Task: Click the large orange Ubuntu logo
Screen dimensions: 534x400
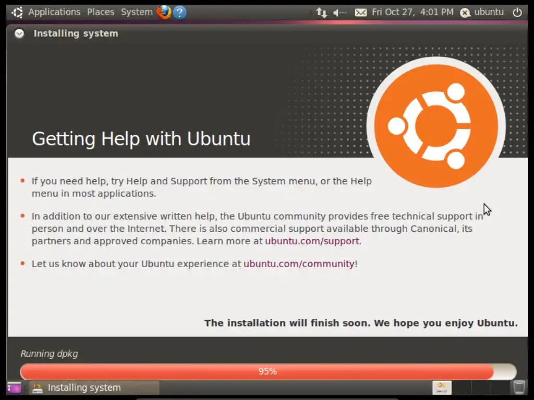Action: [x=436, y=126]
